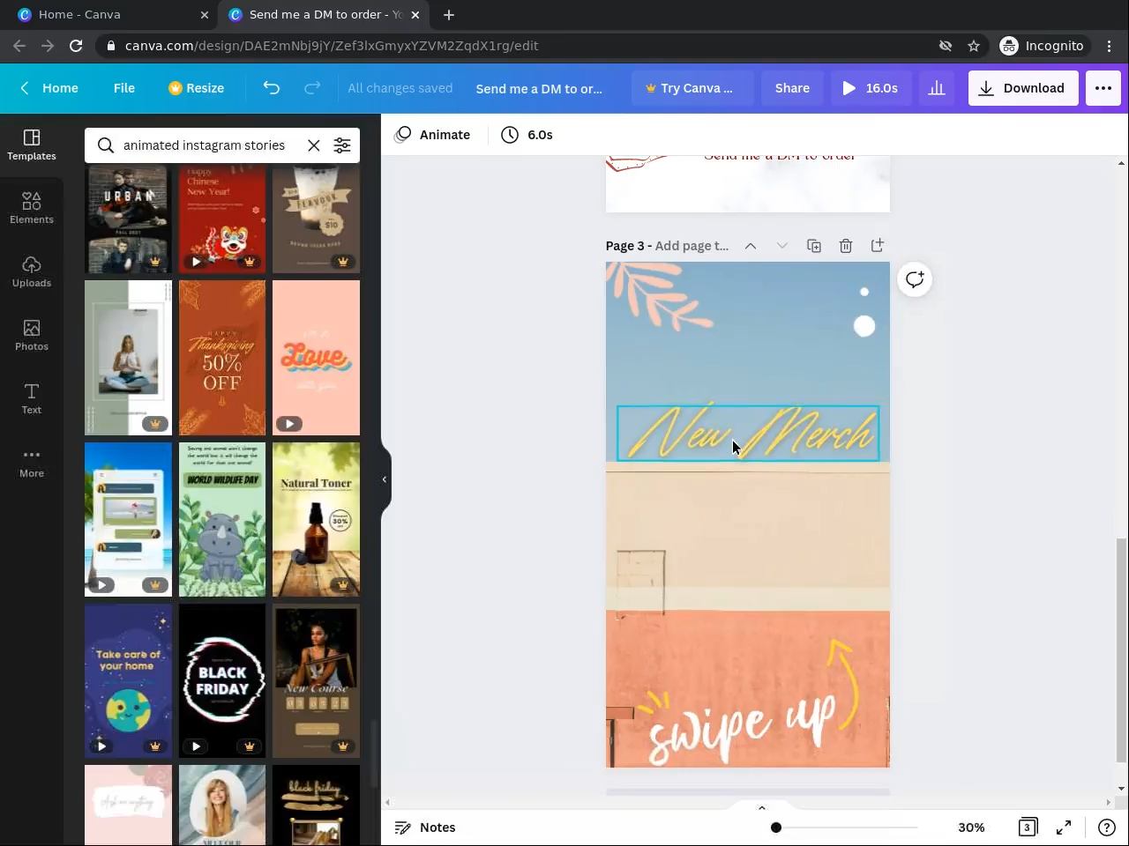
Task: Choose the pink Love template
Action: [317, 358]
